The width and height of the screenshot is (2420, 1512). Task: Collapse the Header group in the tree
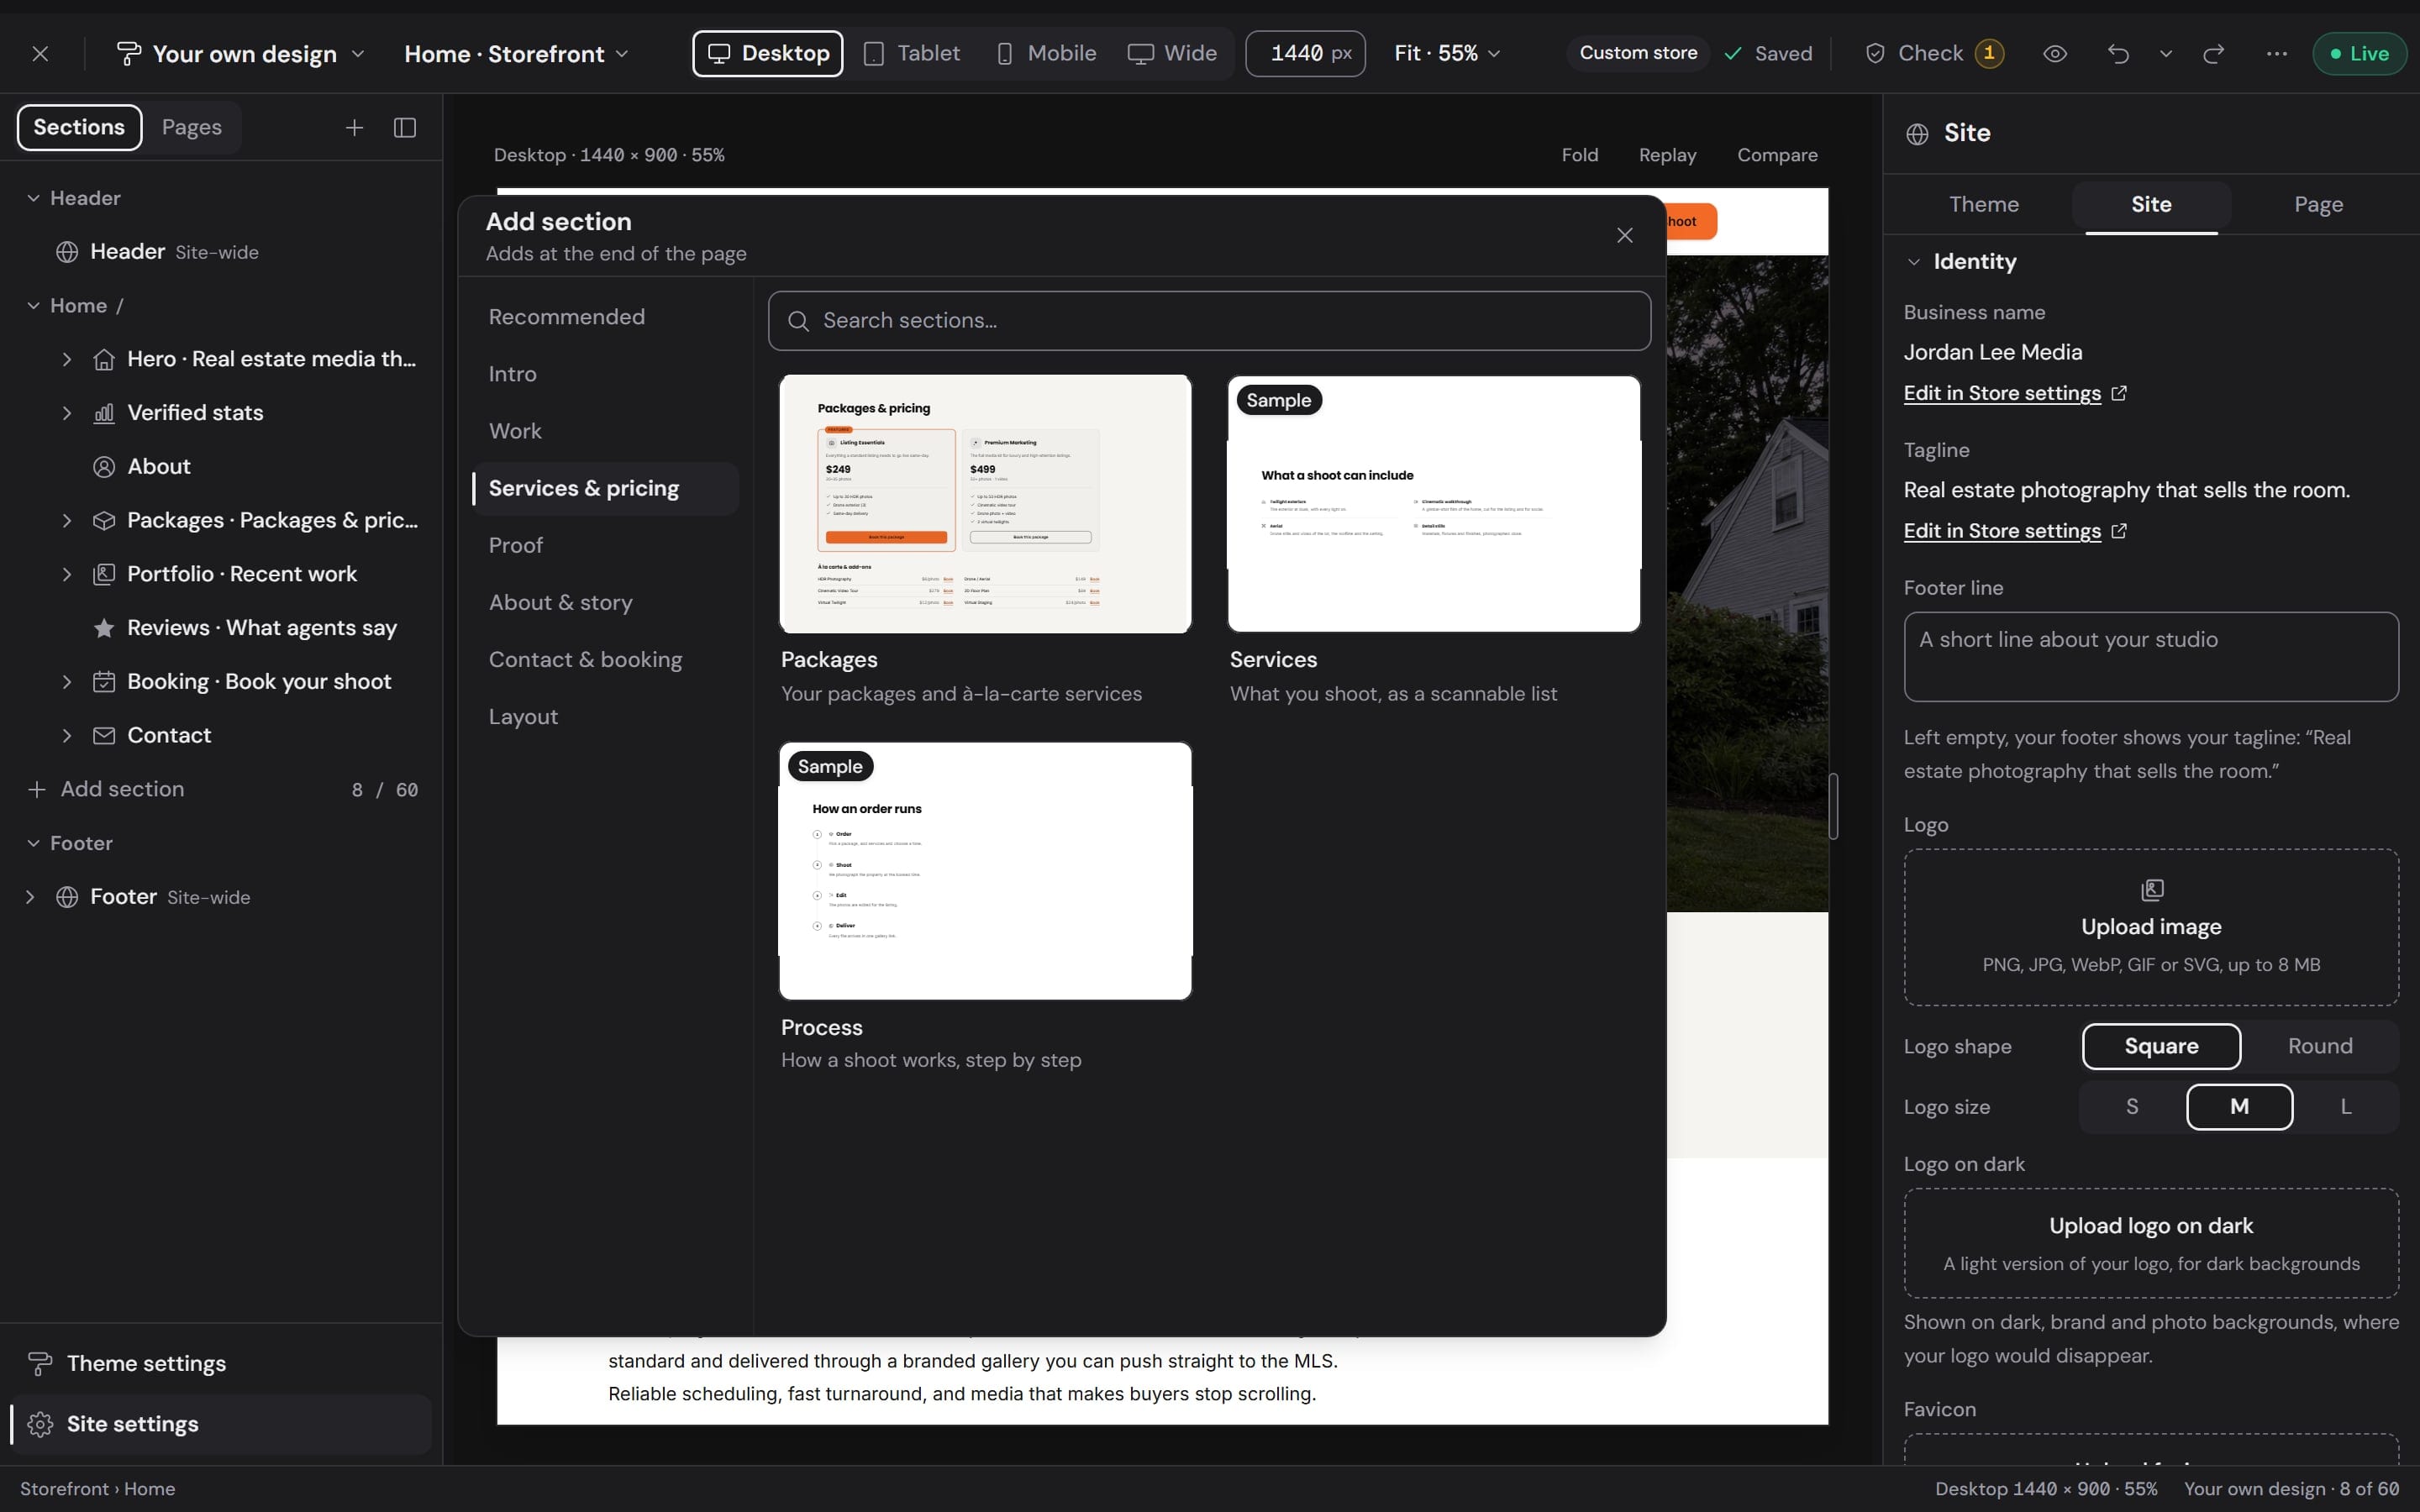pos(34,198)
